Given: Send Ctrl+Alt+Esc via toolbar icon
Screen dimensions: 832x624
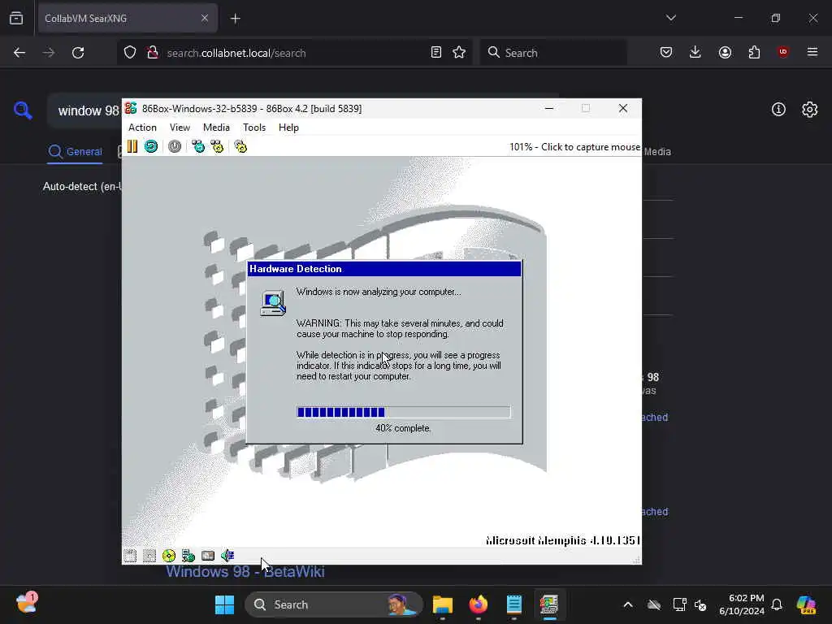Looking at the screenshot, I should [x=217, y=146].
